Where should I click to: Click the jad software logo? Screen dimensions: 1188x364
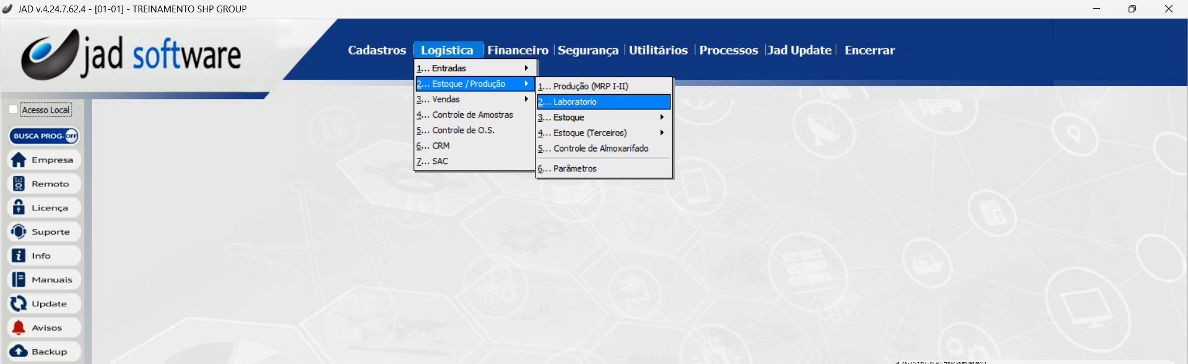[131, 55]
